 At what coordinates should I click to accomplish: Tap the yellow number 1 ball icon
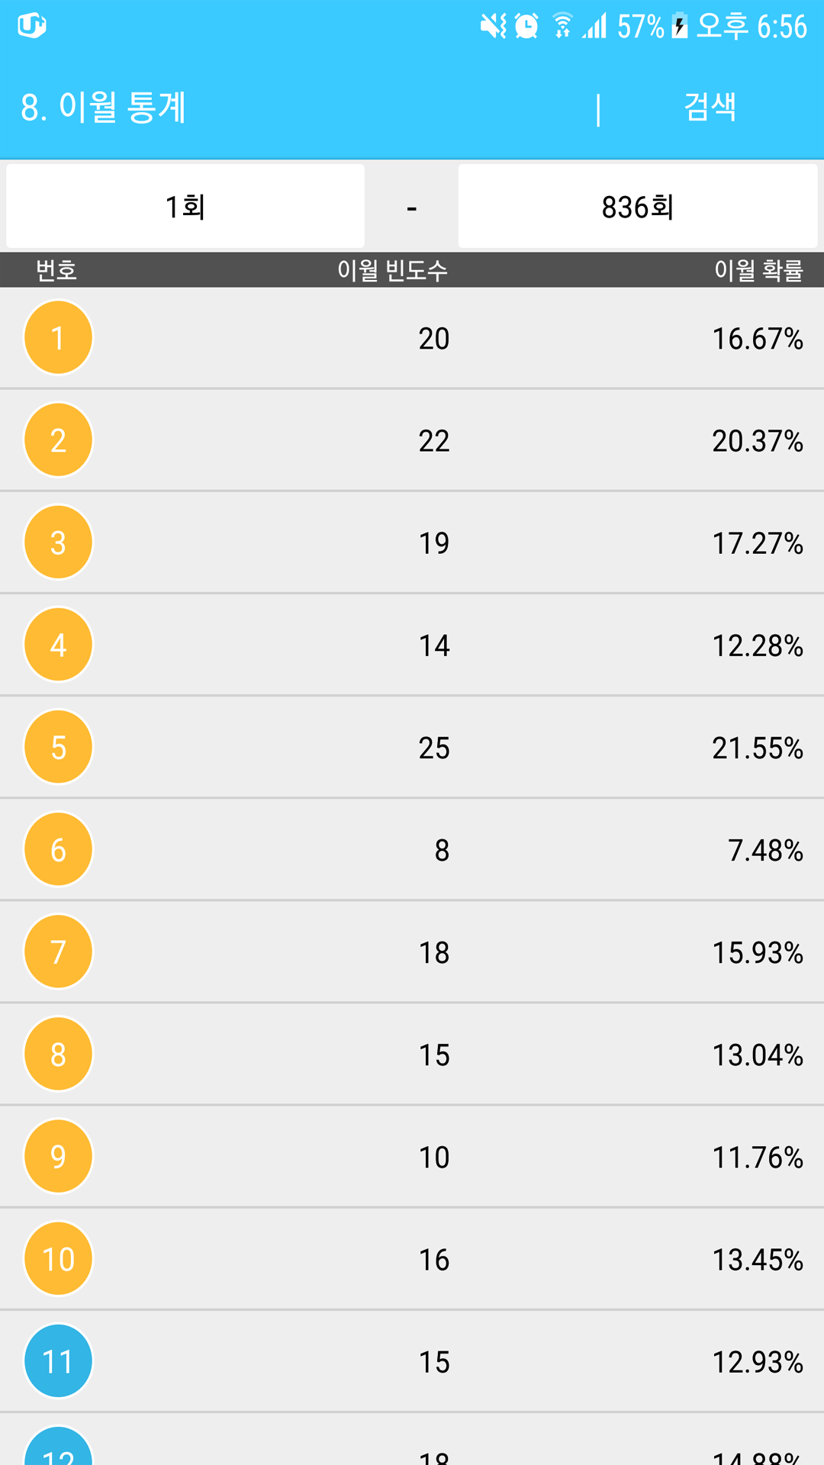(58, 338)
